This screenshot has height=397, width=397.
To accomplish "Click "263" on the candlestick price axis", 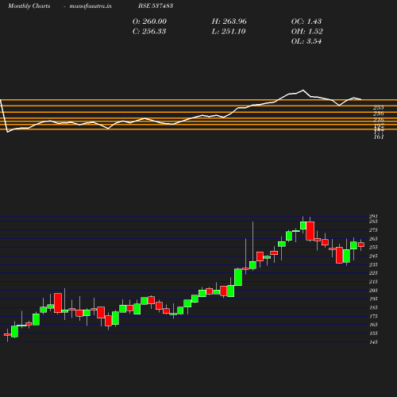I will [x=373, y=239].
